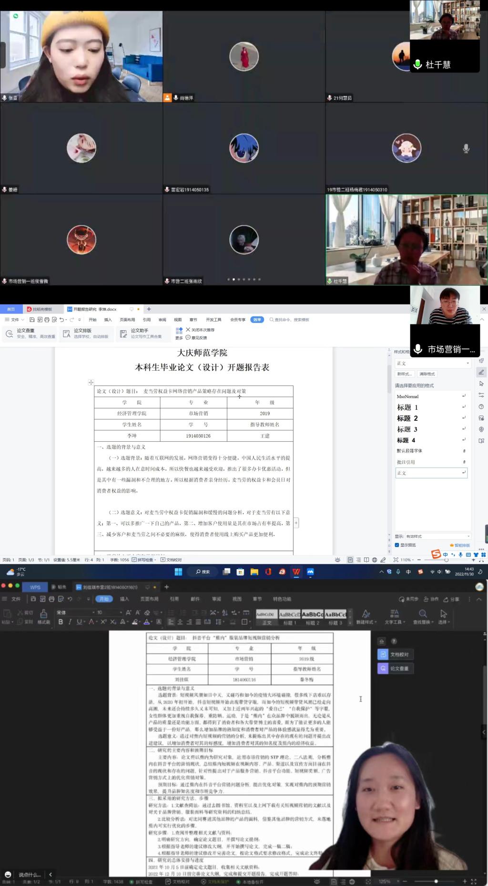Open the 论文助手 thesis assistant tool
The height and width of the screenshot is (886, 488).
(x=123, y=334)
